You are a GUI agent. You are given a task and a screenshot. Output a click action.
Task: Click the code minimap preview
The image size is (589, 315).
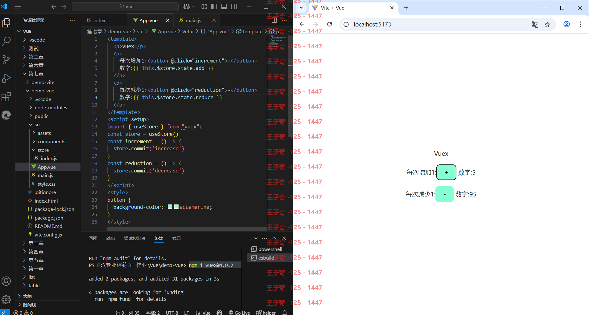coord(279,43)
